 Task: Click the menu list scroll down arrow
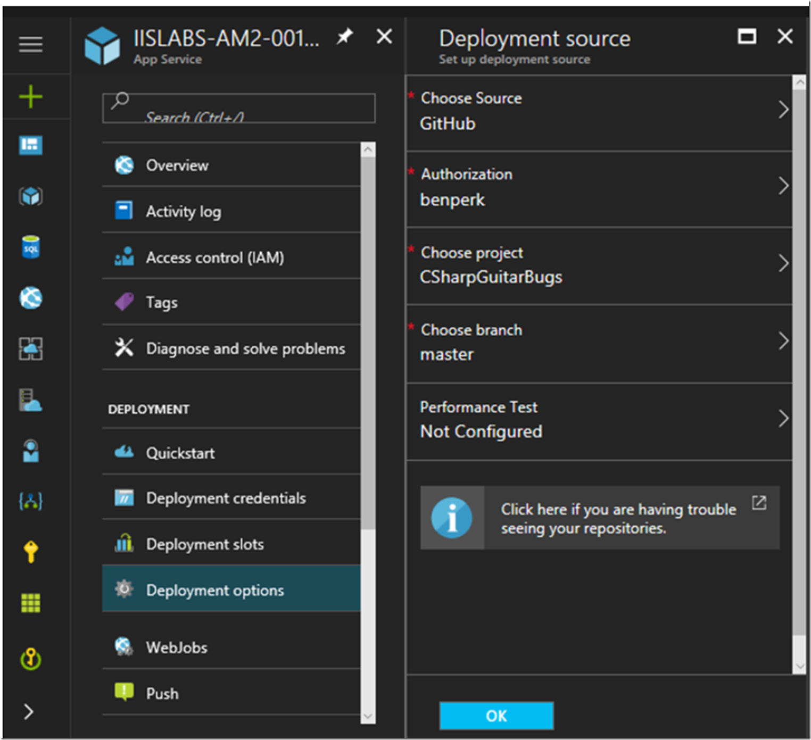coord(368,717)
